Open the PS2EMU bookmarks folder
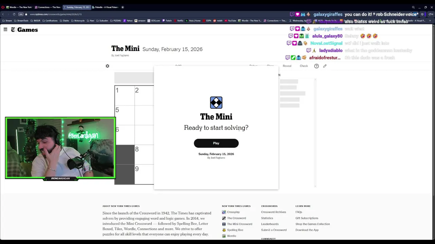435x244 pixels. coord(116,21)
